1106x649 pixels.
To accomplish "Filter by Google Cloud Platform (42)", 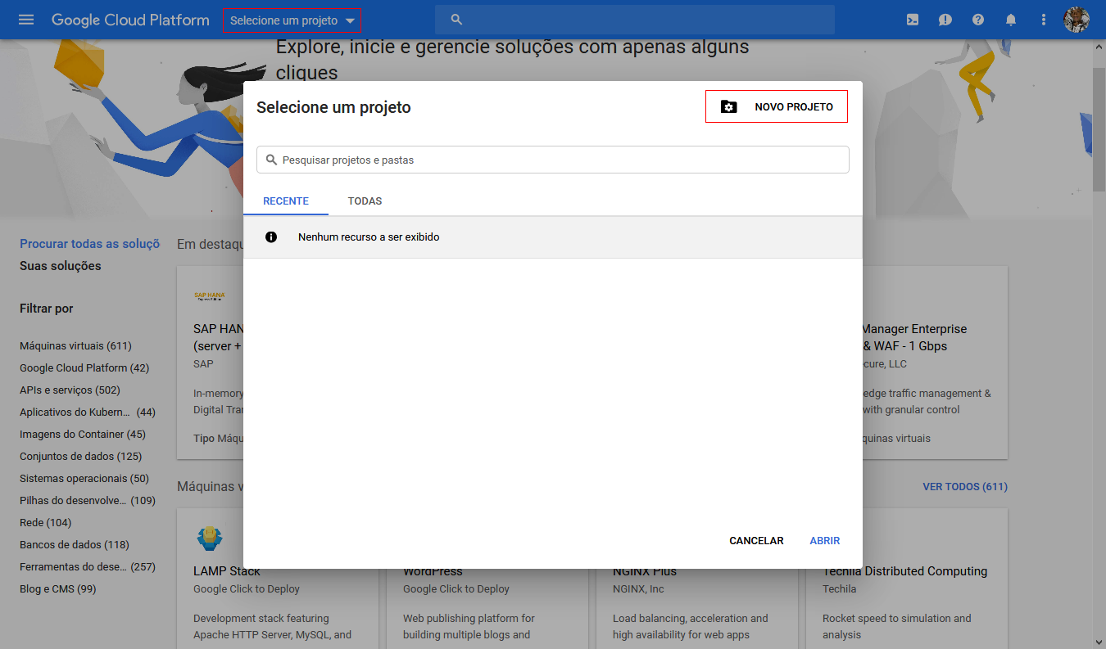I will coord(84,368).
